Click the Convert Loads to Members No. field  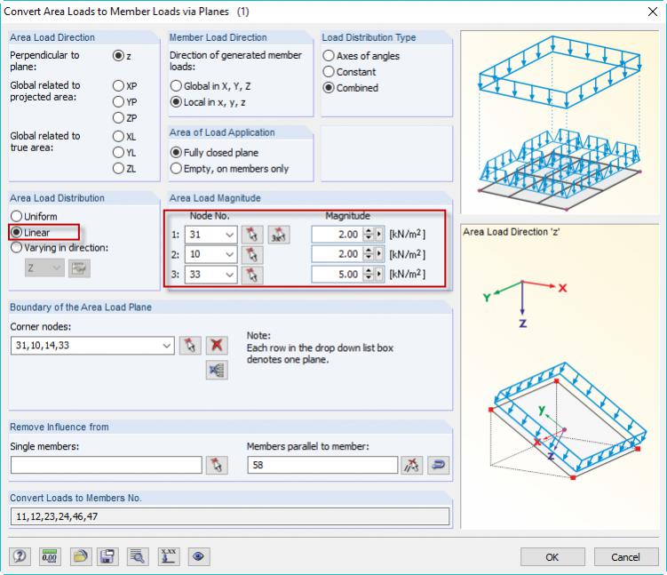[x=230, y=516]
